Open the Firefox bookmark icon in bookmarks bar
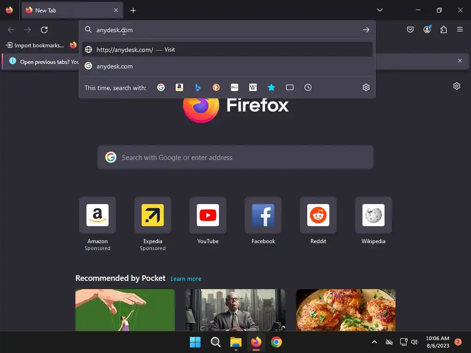The image size is (471, 353). pyautogui.click(x=73, y=45)
